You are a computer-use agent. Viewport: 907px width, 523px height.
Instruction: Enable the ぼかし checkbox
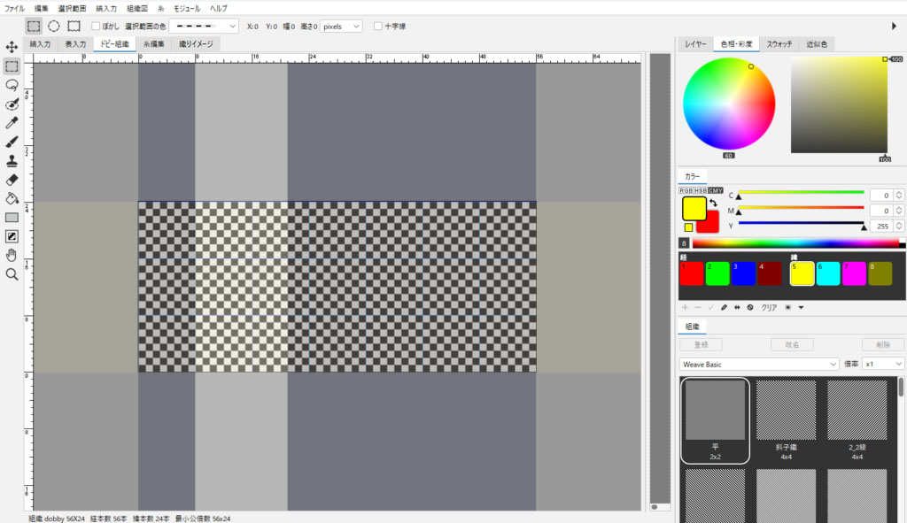pyautogui.click(x=97, y=27)
